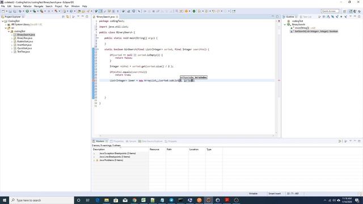
Task: Click the Link with Editor icon in Project Explorer
Action: pos(67,16)
